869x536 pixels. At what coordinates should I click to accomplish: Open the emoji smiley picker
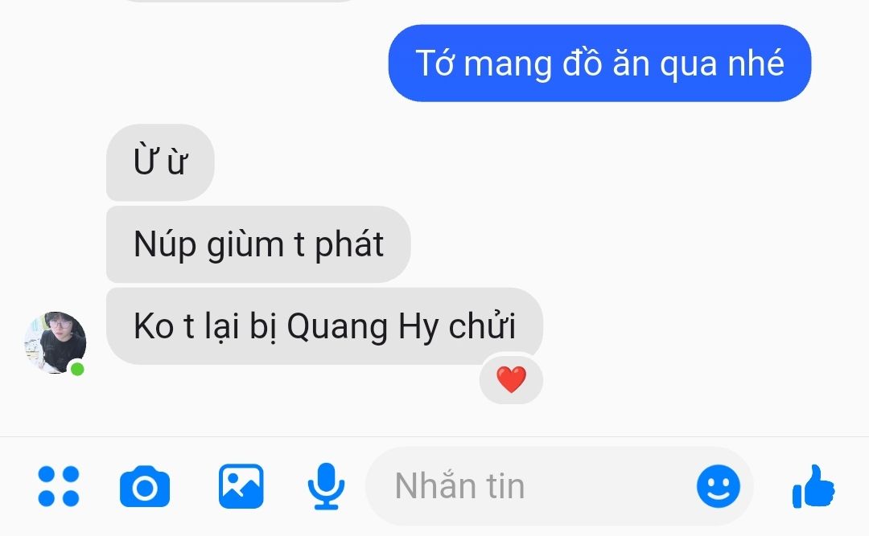[719, 486]
